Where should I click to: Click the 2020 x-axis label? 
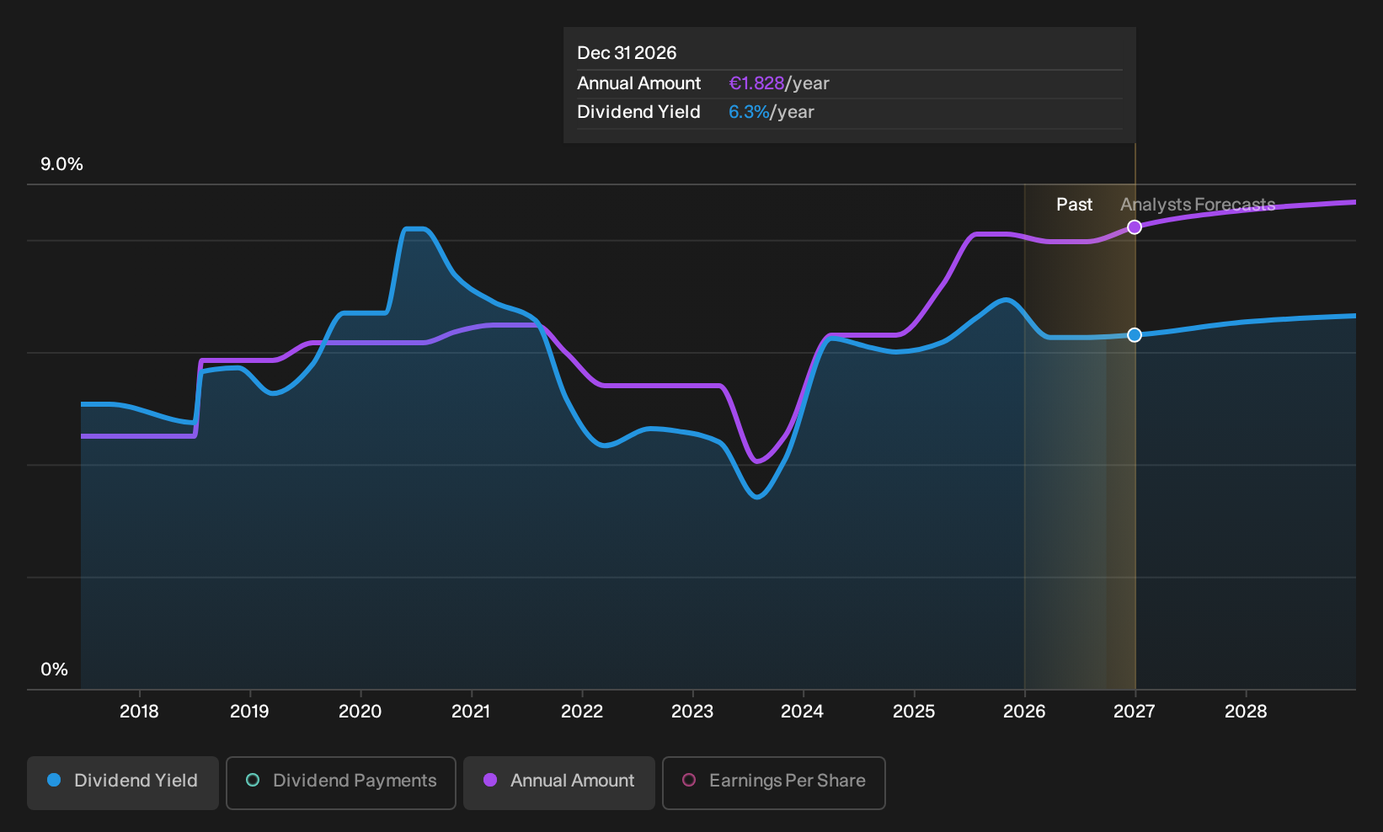tap(360, 712)
